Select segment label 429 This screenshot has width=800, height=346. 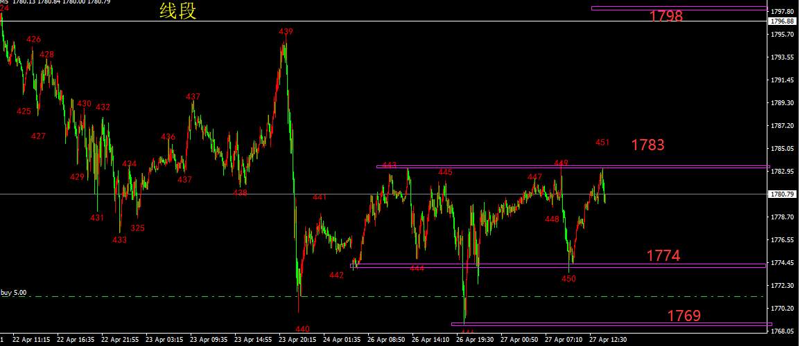[77, 177]
